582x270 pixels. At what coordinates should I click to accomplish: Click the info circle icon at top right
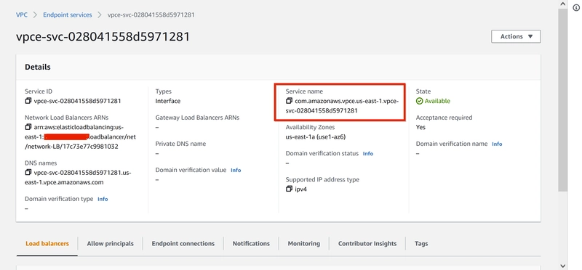coord(576,8)
